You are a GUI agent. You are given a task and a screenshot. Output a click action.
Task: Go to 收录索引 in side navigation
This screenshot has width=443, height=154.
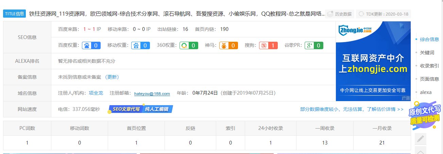coord(429,66)
